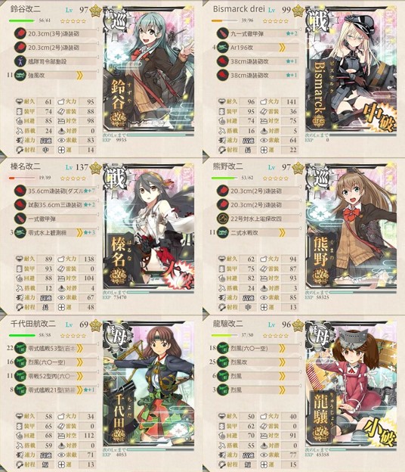
Task: Click the shell icon beside 九一式徹甲弾
Action: [222, 33]
